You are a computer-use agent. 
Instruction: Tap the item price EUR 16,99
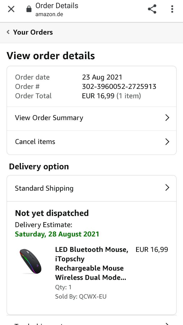pos(152,250)
